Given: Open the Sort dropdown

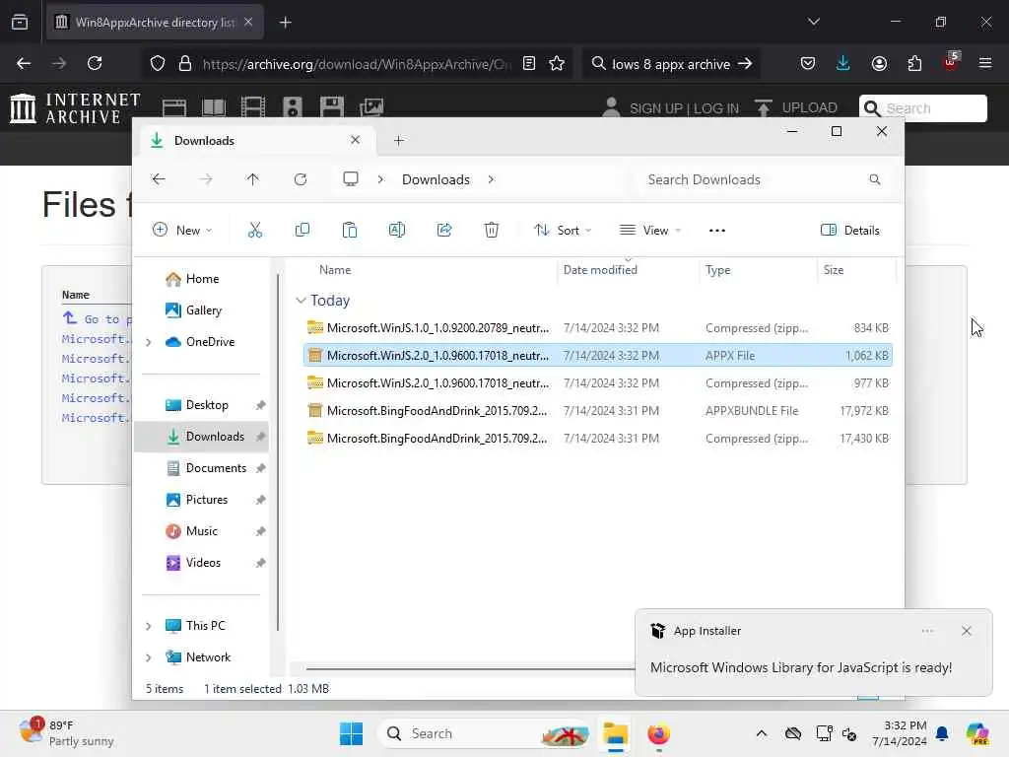Looking at the screenshot, I should pyautogui.click(x=563, y=231).
